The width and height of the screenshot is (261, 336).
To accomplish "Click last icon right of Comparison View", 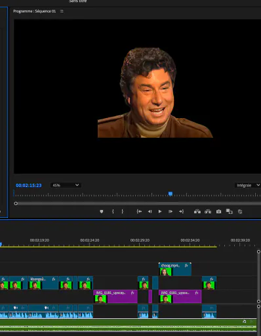I will coord(240,211).
